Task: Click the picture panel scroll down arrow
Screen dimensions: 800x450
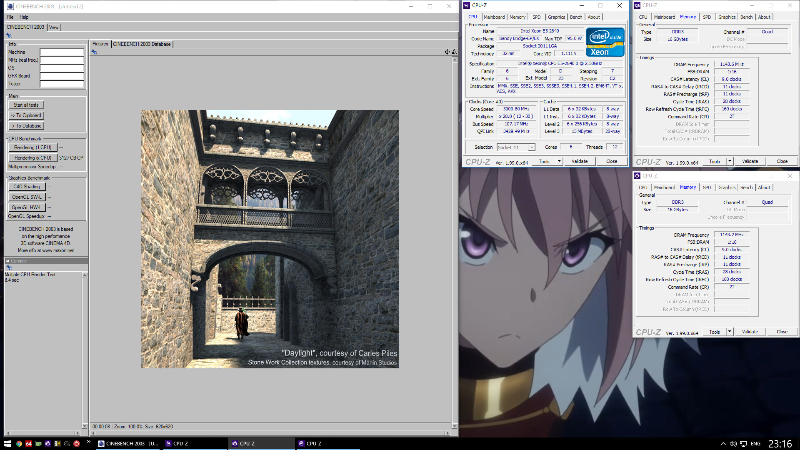Action: pyautogui.click(x=455, y=426)
